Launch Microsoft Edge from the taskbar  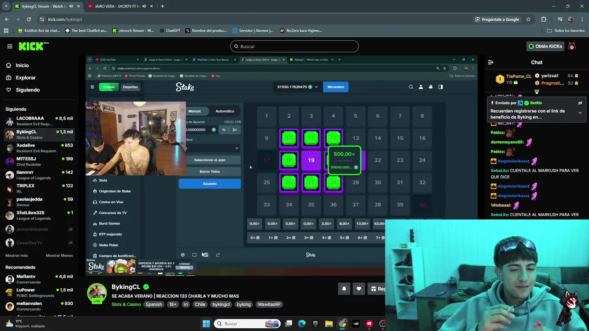[302, 324]
